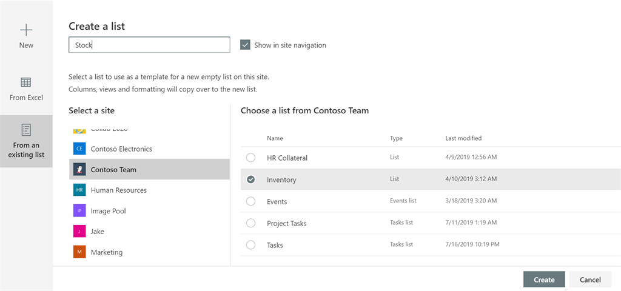Click the Create button
621x291 pixels.
click(544, 279)
